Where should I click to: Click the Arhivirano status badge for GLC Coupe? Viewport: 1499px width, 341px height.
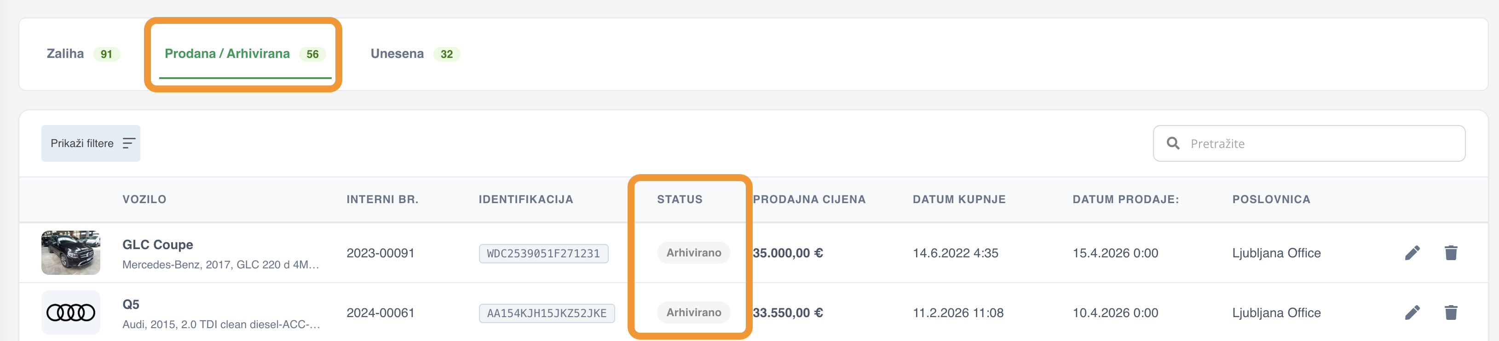(694, 253)
